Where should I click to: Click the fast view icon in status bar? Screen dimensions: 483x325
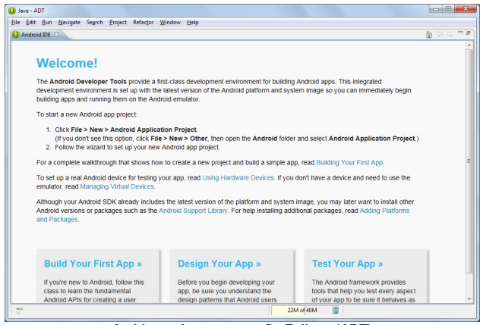[x=19, y=310]
